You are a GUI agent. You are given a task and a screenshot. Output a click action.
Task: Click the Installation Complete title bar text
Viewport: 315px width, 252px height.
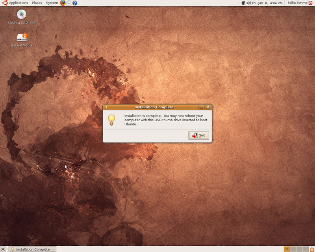[154, 107]
